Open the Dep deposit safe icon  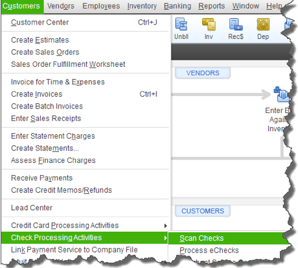(x=263, y=24)
